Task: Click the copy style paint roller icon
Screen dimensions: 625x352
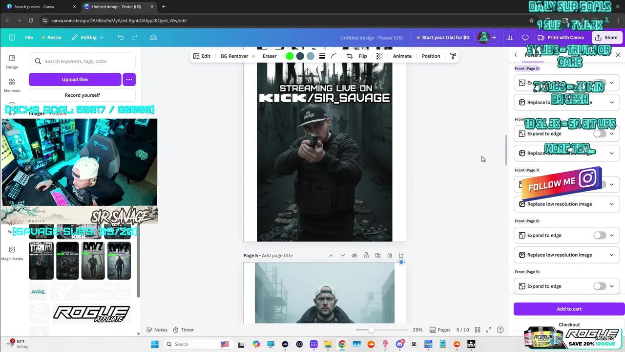Action: point(453,56)
